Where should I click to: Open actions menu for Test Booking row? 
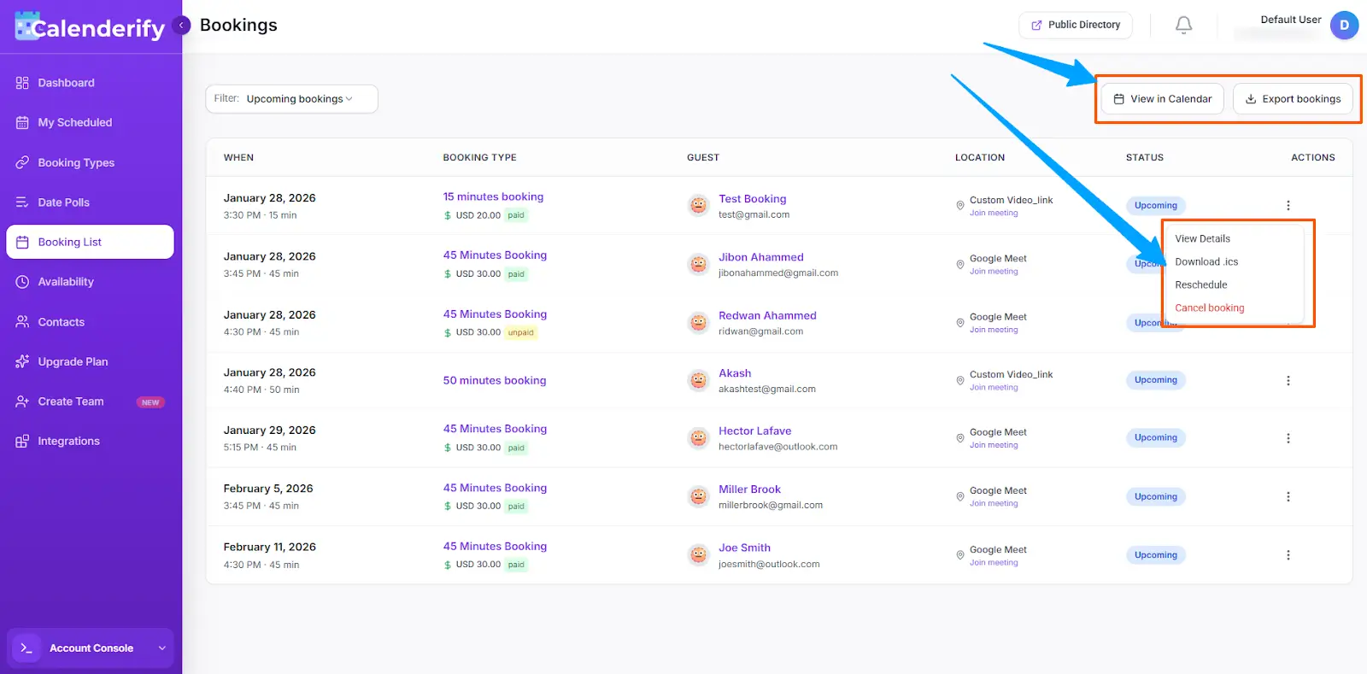click(1288, 205)
